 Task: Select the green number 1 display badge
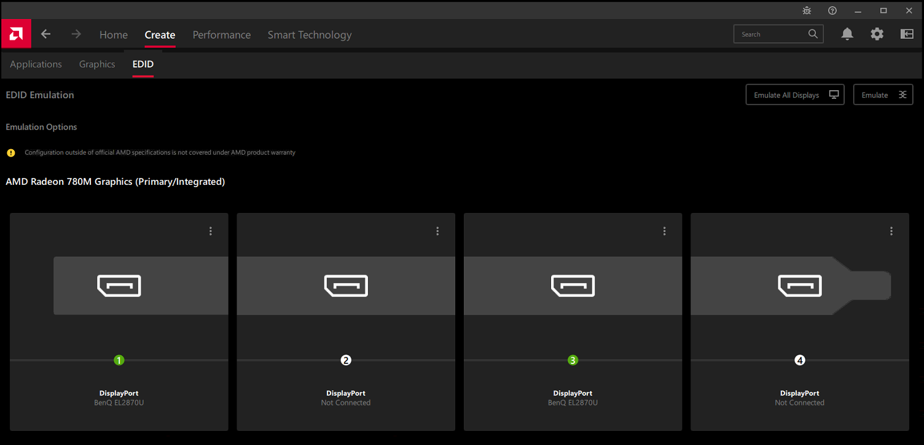[x=119, y=360]
